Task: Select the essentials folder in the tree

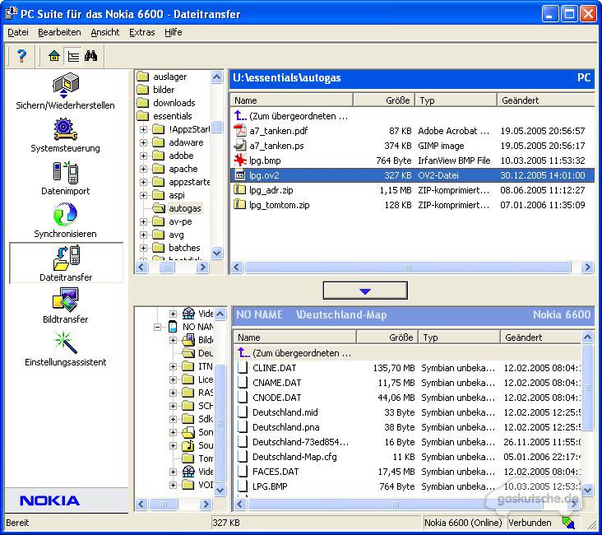Action: point(173,116)
